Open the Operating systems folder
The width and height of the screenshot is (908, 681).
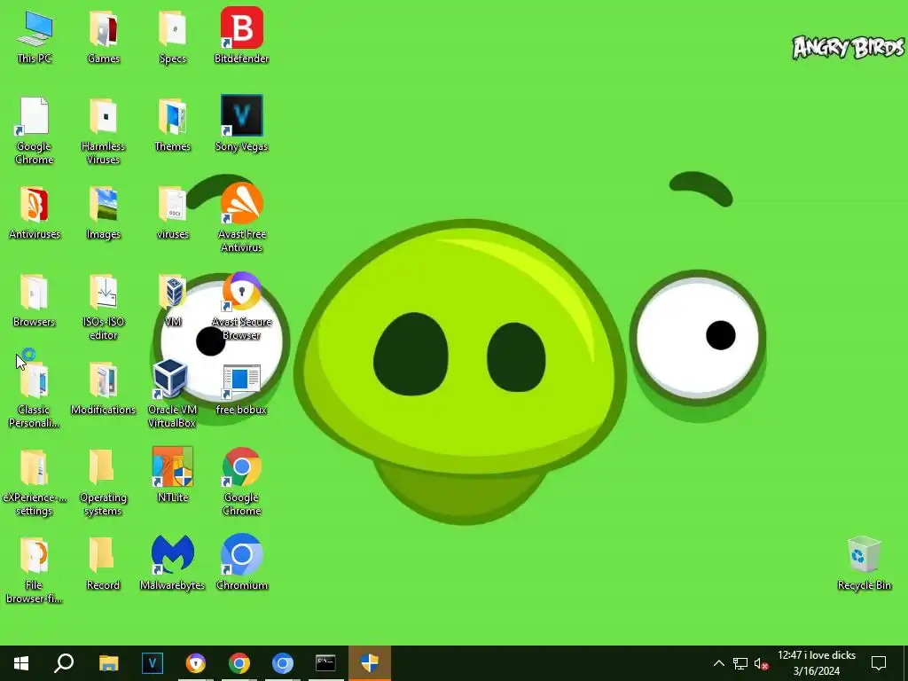(103, 482)
